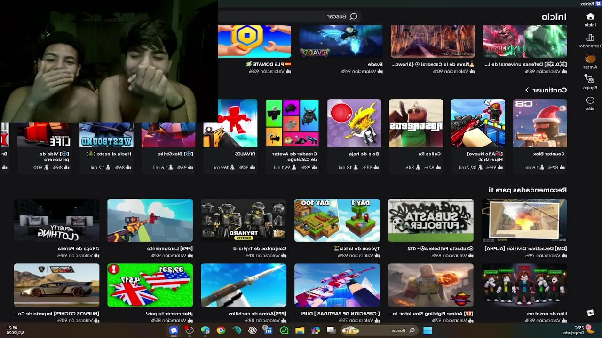602x338 pixels.
Task: Click the magnifier icon in the Roblox search bar
Action: (x=354, y=16)
